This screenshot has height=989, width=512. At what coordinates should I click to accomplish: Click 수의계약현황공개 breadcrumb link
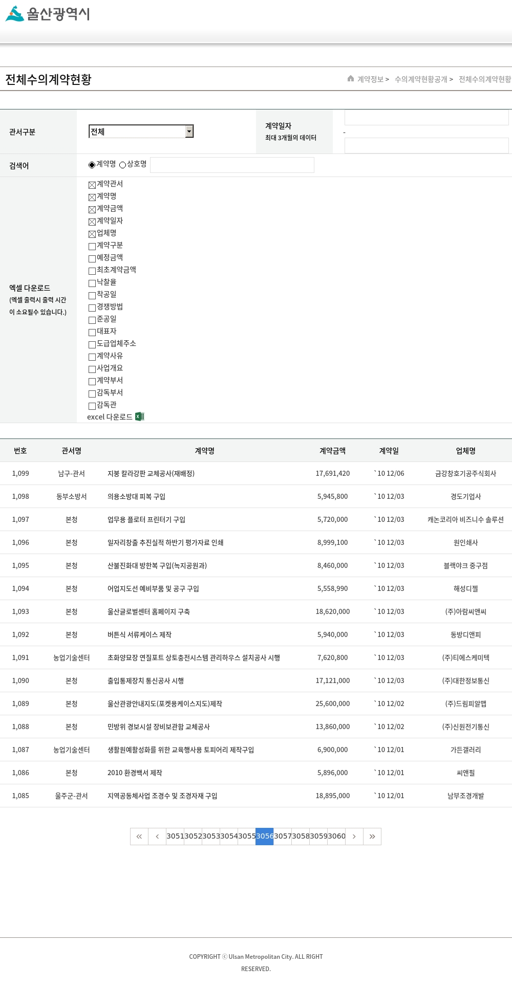click(421, 79)
